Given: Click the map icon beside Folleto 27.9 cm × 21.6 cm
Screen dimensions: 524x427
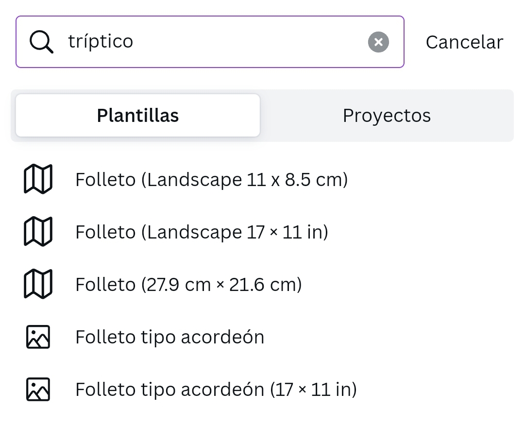Looking at the screenshot, I should click(x=38, y=284).
